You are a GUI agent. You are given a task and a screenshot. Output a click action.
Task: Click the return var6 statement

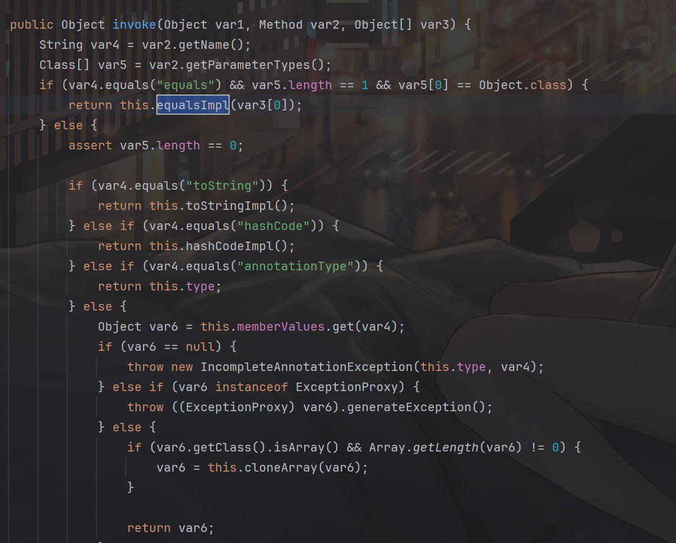[171, 528]
